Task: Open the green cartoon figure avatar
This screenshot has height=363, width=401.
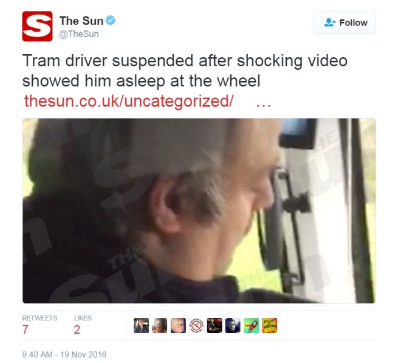Action: [252, 326]
